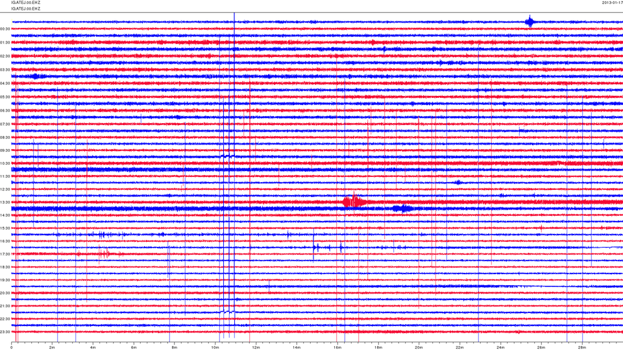Click the 07:30 time label
Viewport: 623px width, 350px height.
coord(5,124)
